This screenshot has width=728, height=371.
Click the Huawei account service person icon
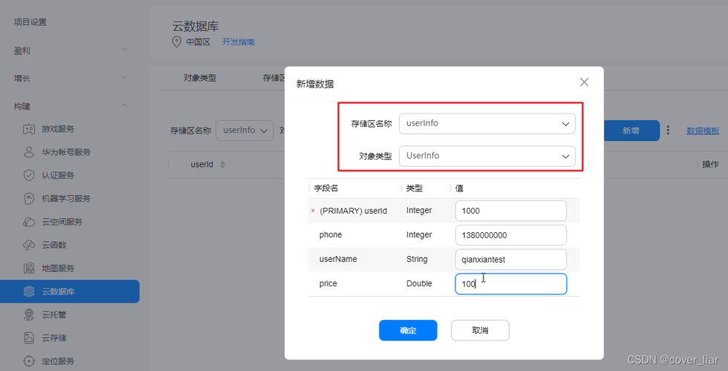pos(29,152)
